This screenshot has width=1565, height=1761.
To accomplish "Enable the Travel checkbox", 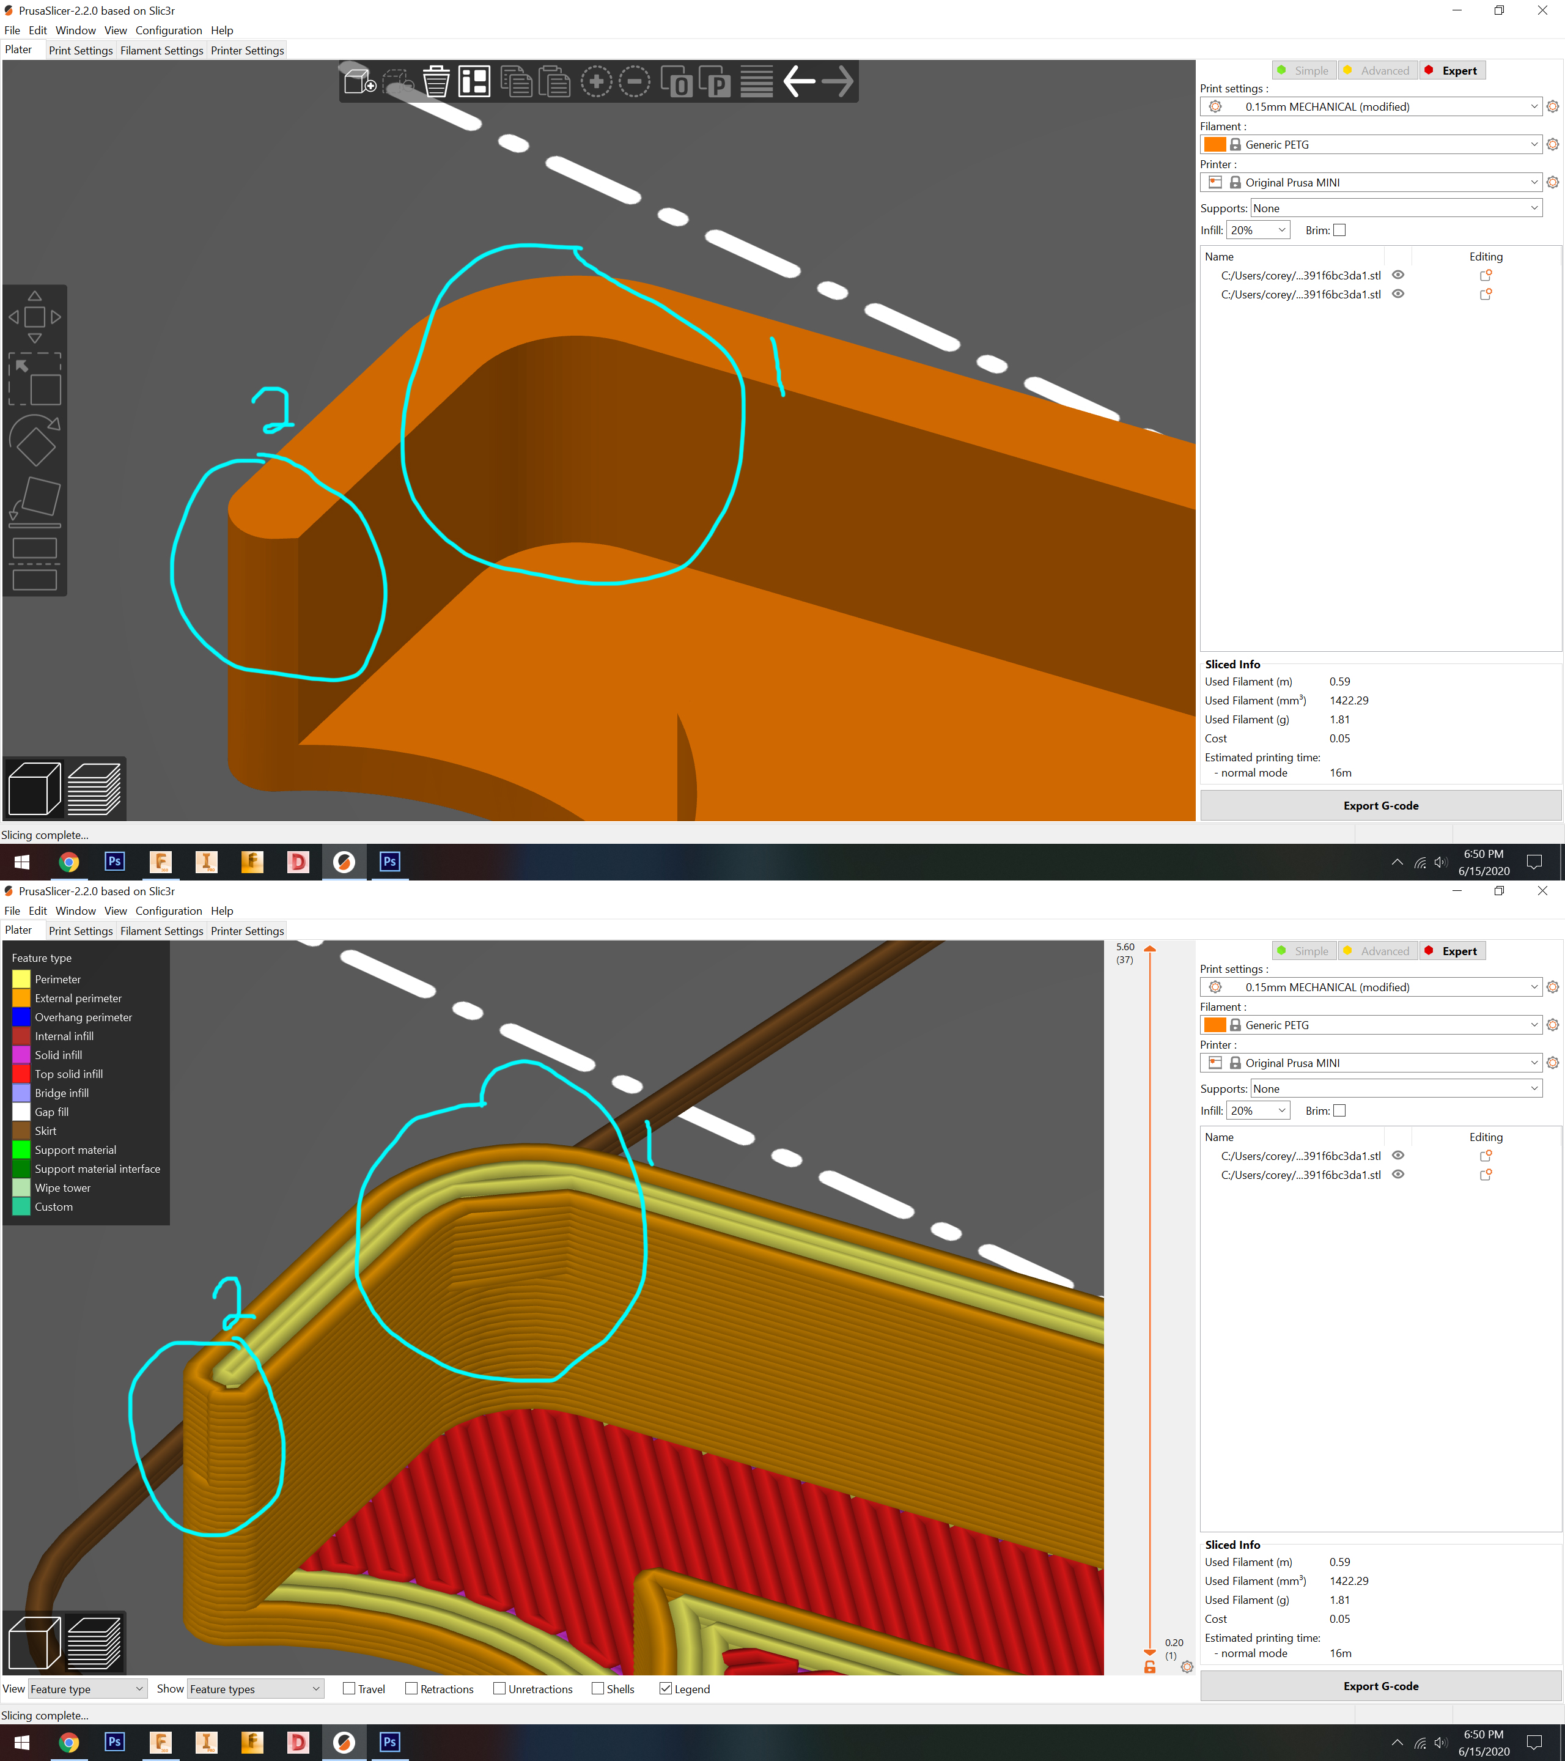I will point(349,1689).
